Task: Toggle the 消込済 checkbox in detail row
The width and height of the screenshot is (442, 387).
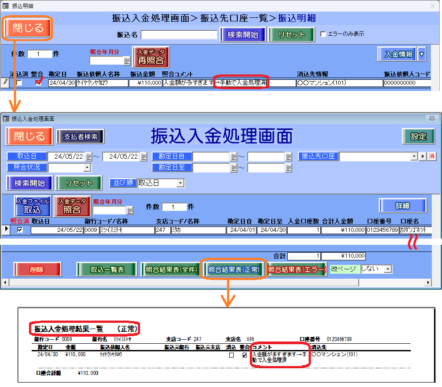Action: coord(19,83)
